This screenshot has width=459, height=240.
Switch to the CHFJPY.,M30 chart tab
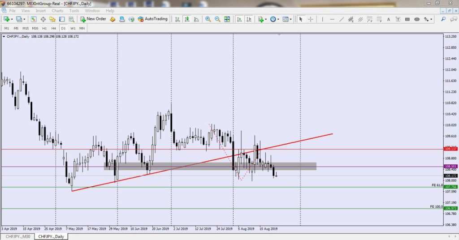17,236
